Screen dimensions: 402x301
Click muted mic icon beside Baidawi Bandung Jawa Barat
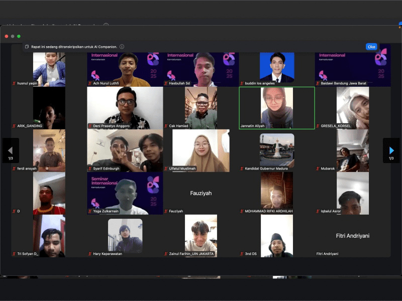[x=318, y=83]
